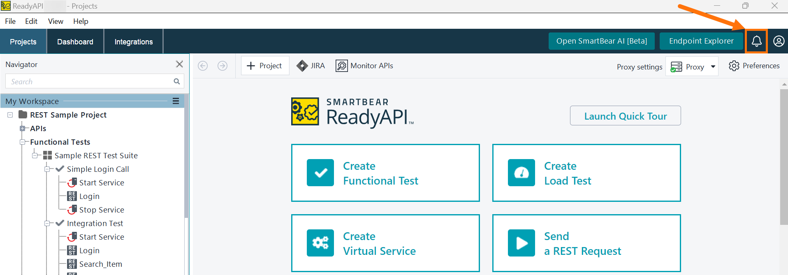The width and height of the screenshot is (788, 275).
Task: Click the Create Virtual Service tile
Action: coord(385,243)
